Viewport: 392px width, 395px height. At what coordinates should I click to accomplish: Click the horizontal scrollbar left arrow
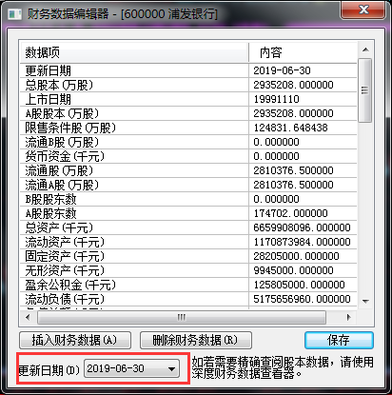pyautogui.click(x=28, y=317)
